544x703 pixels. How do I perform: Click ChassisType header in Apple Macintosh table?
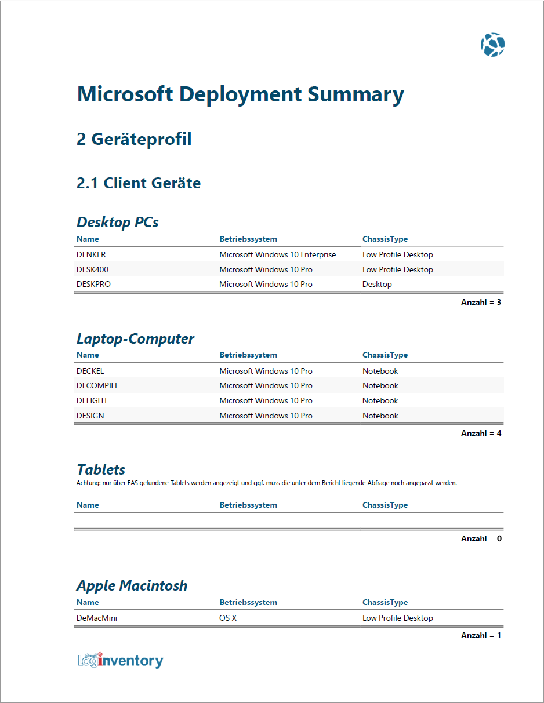point(385,602)
